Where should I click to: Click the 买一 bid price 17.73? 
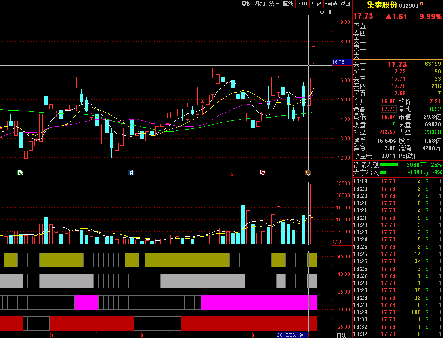coord(397,65)
